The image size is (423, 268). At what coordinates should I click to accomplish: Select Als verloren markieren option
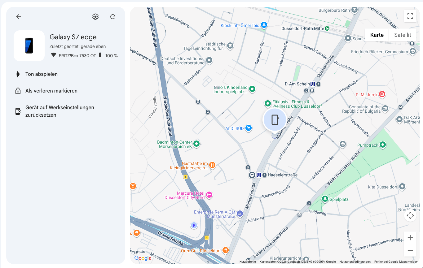(51, 91)
